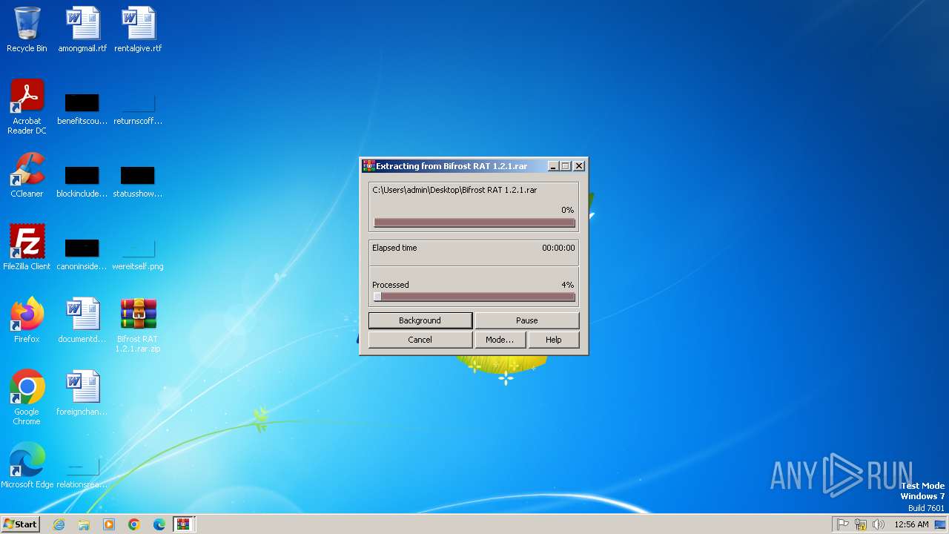Click the WinRAR icon in dialog title bar
949x534 pixels.
368,166
